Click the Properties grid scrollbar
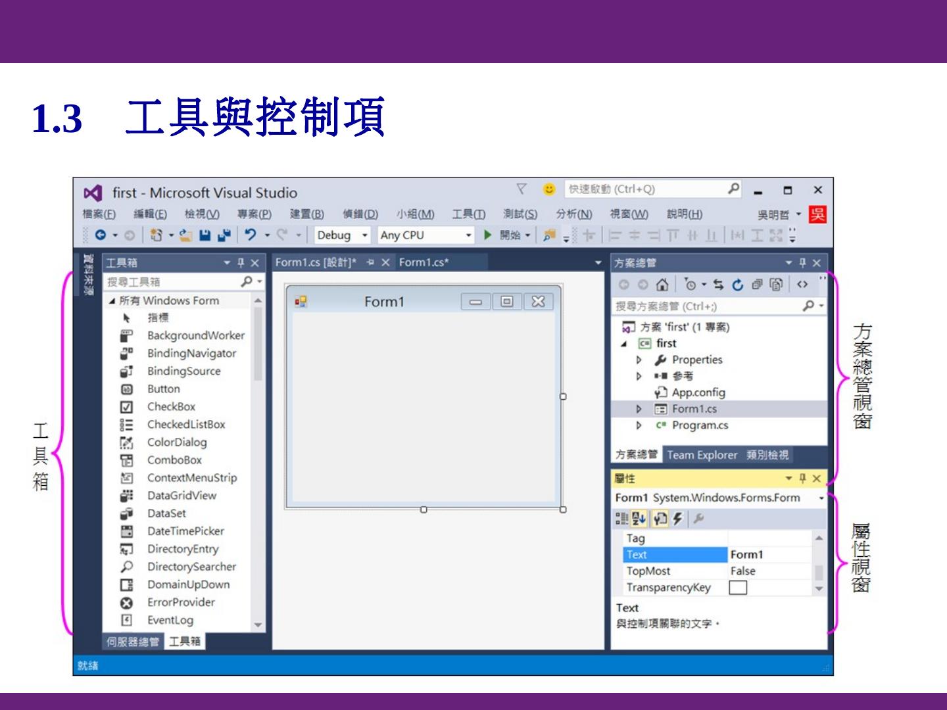The width and height of the screenshot is (947, 710). 819,563
